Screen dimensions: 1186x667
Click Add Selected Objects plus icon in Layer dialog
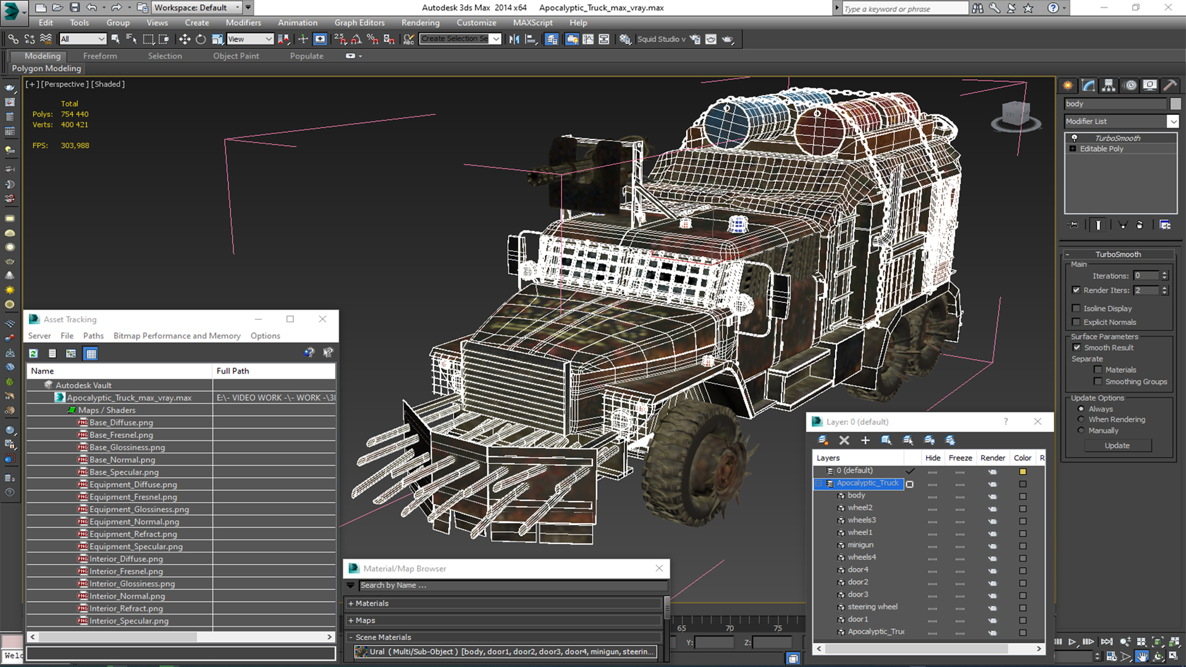(x=865, y=440)
